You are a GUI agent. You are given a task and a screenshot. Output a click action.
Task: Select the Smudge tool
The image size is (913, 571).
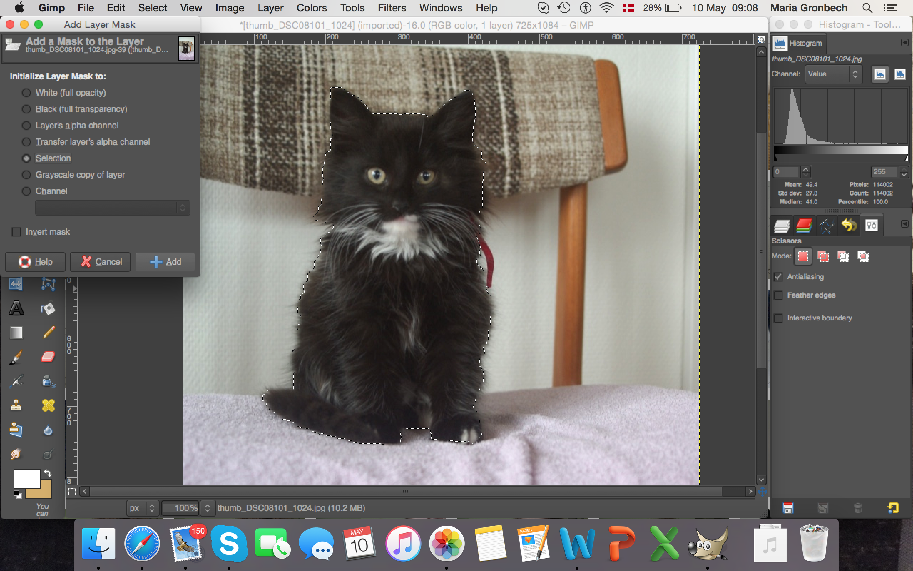pyautogui.click(x=15, y=454)
